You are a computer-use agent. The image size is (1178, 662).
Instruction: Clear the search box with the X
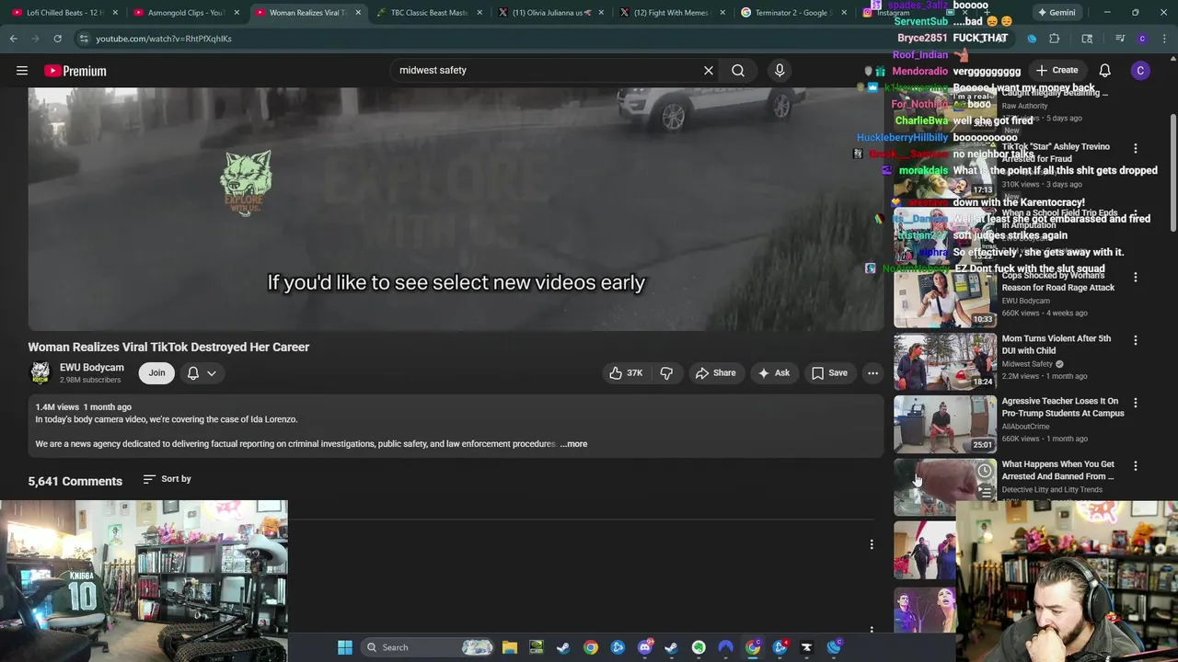[x=709, y=70]
